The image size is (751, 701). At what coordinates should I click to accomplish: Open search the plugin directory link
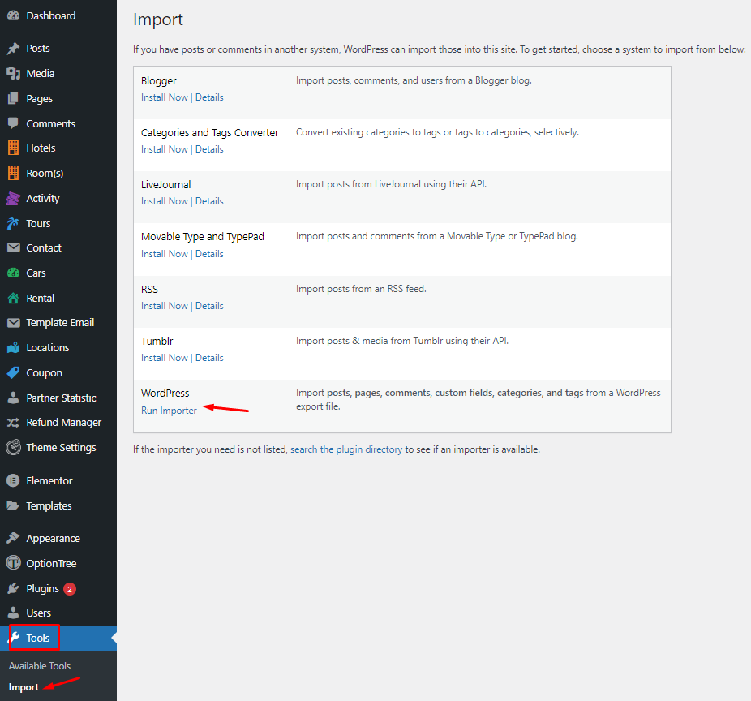(346, 449)
